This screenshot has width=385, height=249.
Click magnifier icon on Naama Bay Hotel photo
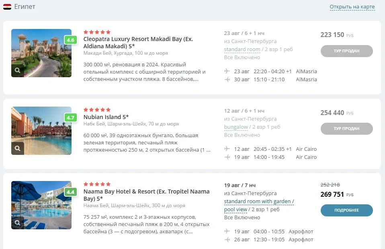[x=17, y=223]
